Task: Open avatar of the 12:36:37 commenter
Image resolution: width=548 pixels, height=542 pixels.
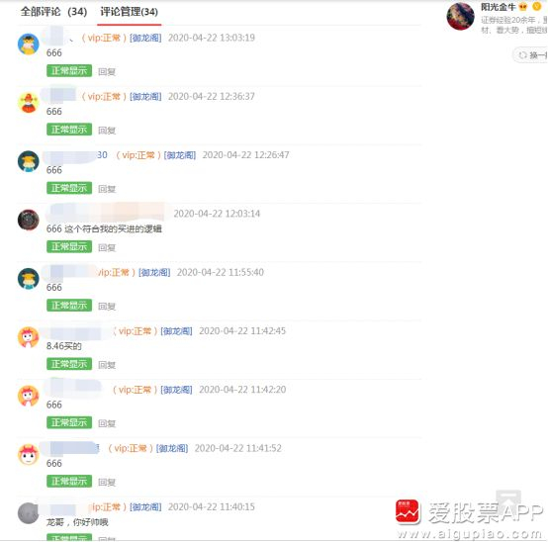Action: (x=29, y=103)
